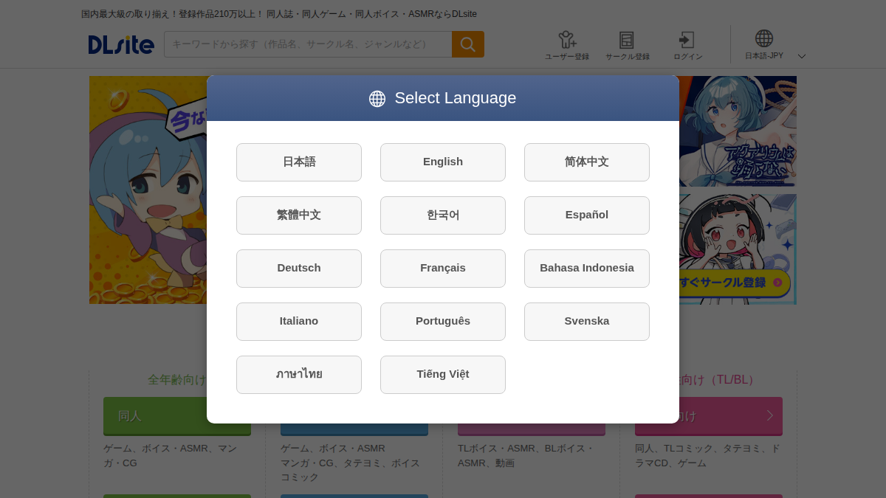Select Italiano language
The height and width of the screenshot is (498, 886).
pos(299,322)
